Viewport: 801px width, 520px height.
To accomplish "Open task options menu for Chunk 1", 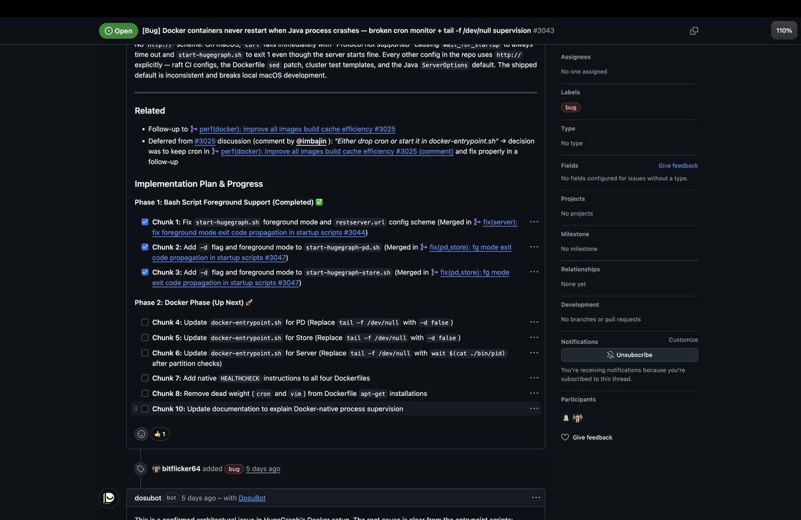I will click(534, 222).
